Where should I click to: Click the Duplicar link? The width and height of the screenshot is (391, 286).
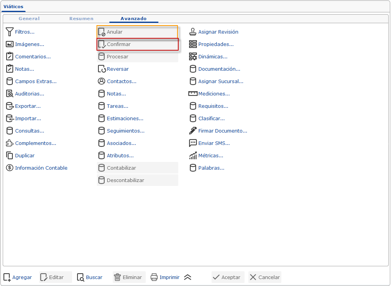coord(25,156)
